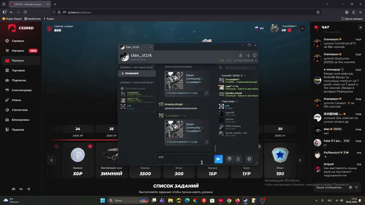Click the CS2RED logo

coord(21,28)
